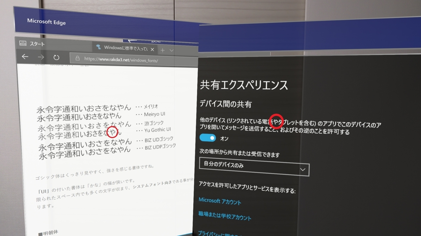This screenshot has height=236, width=421.
Task: Open the Microsoft アカウント link
Action: pos(220,201)
